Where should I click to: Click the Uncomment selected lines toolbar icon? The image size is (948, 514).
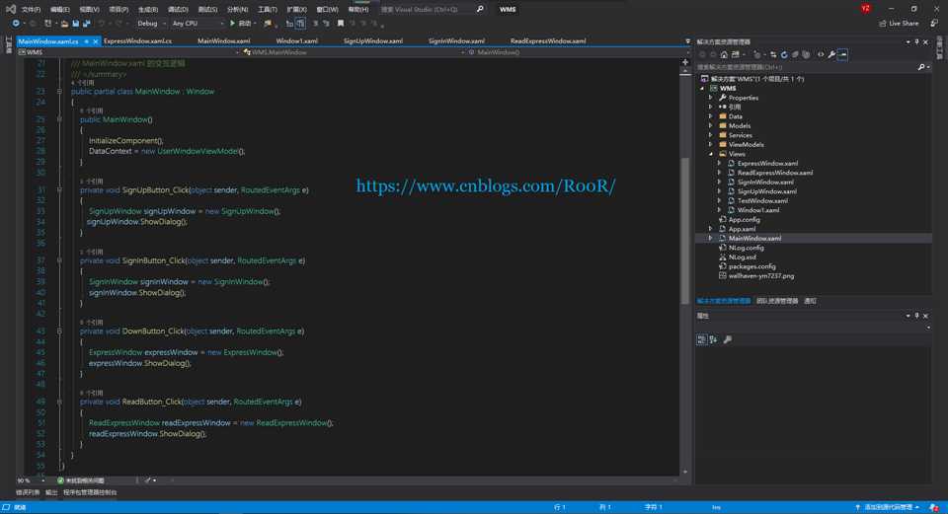326,23
